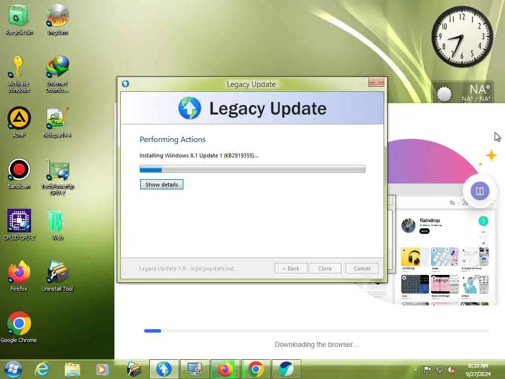Open the media player taskbar icon
This screenshot has width=505, height=379.
(102, 369)
